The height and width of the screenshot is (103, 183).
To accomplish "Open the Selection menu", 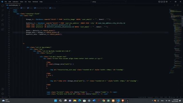I will click(x=15, y=2).
